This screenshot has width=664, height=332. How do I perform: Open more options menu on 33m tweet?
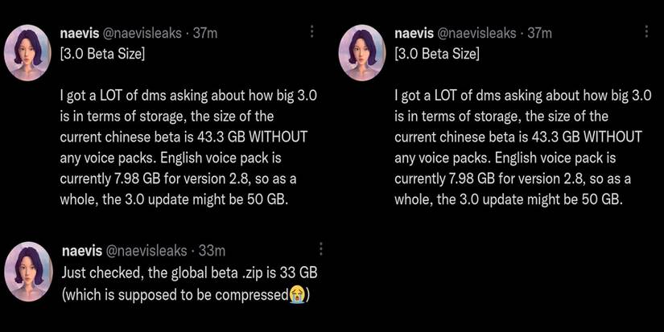pos(321,249)
